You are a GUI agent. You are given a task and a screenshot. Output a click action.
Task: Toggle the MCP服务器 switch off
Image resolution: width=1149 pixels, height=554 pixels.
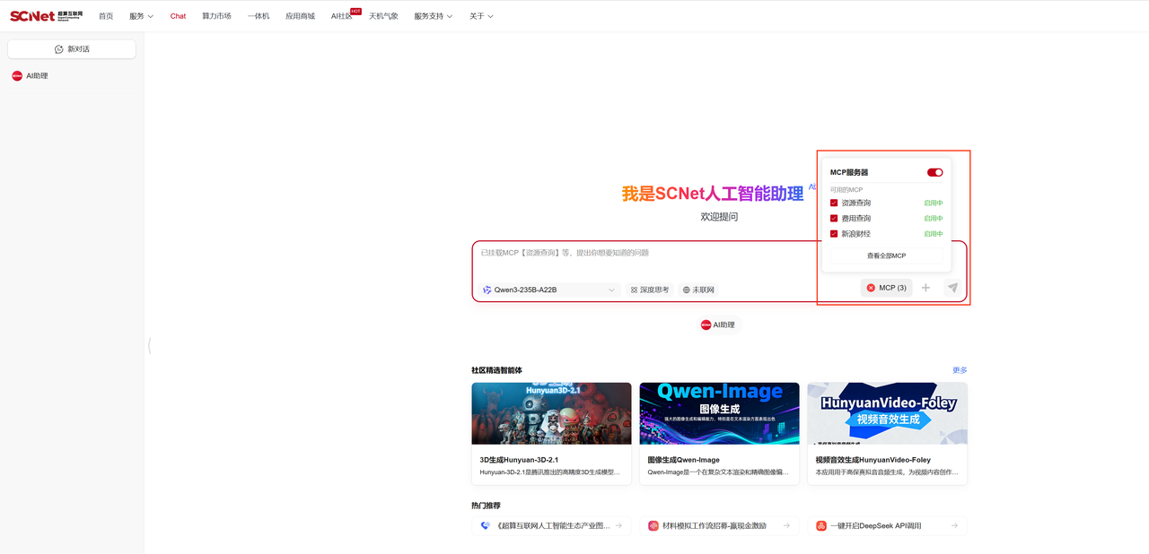tap(934, 172)
